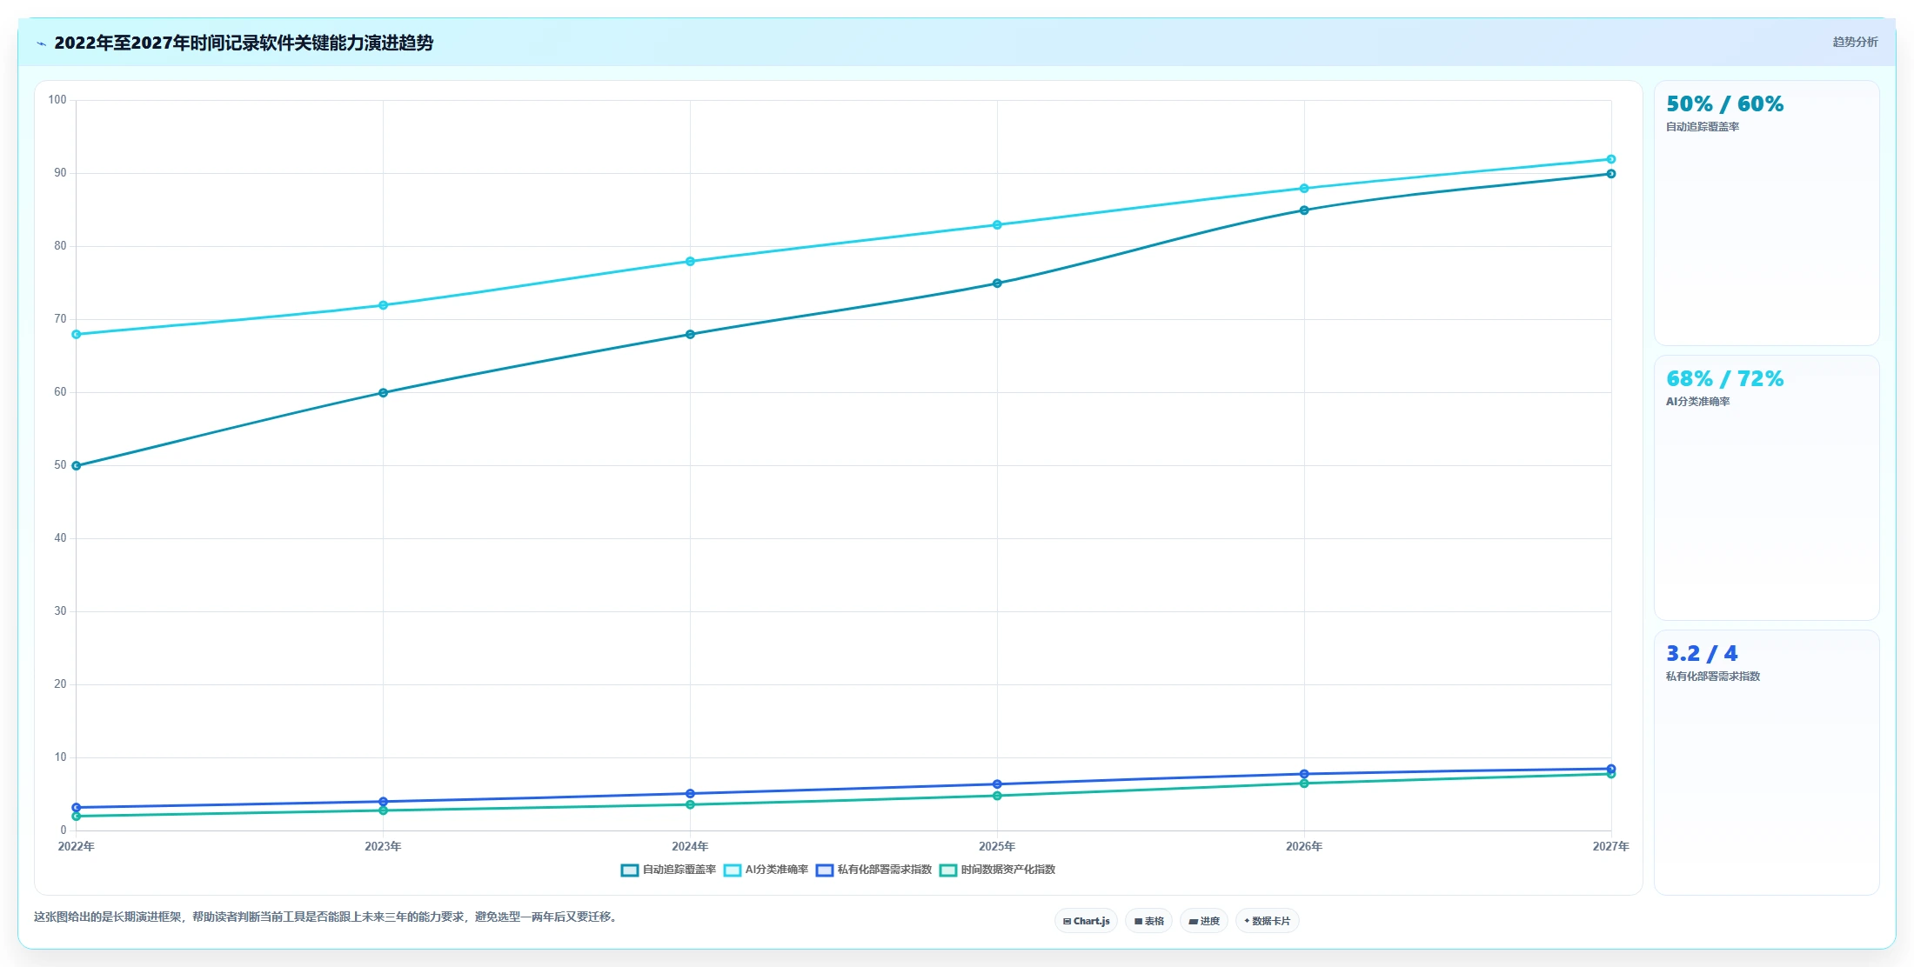Click AI分类准确率 data point at 2024年
1914x967 pixels.
(x=690, y=262)
